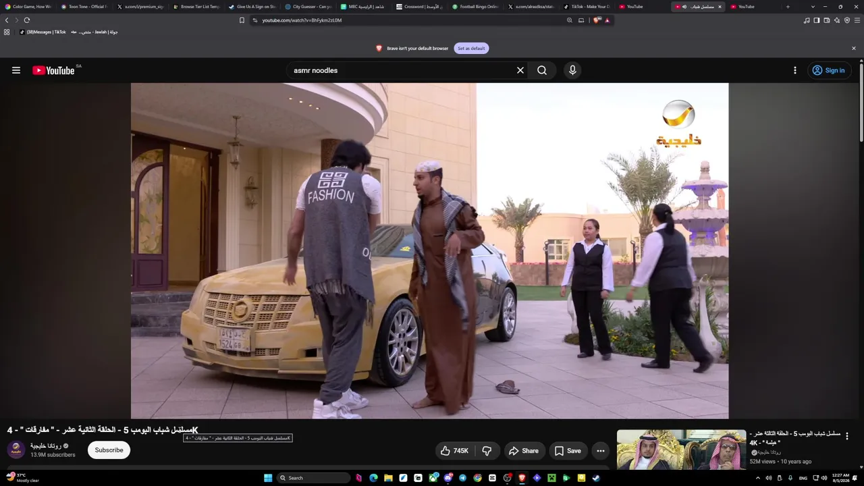864x486 pixels.
Task: Open Telegram from taskbar
Action: coord(462,478)
